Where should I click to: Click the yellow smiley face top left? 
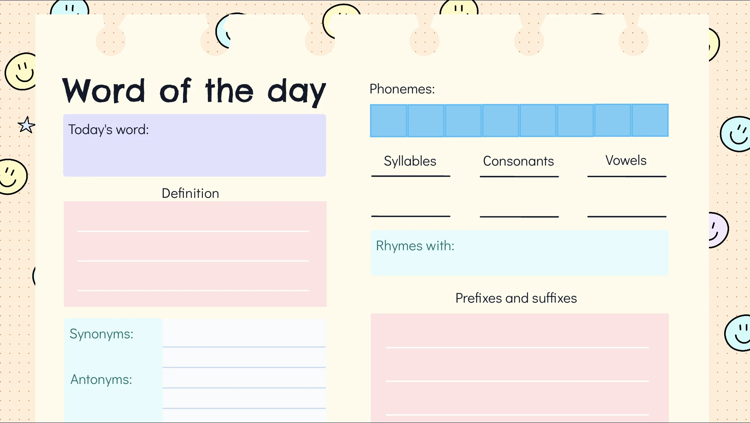point(21,71)
